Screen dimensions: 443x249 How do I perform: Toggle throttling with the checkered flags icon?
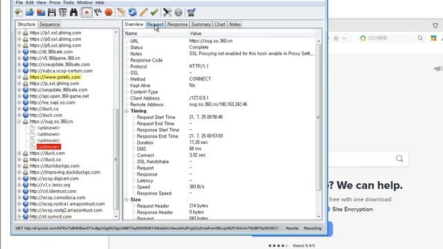[98, 12]
